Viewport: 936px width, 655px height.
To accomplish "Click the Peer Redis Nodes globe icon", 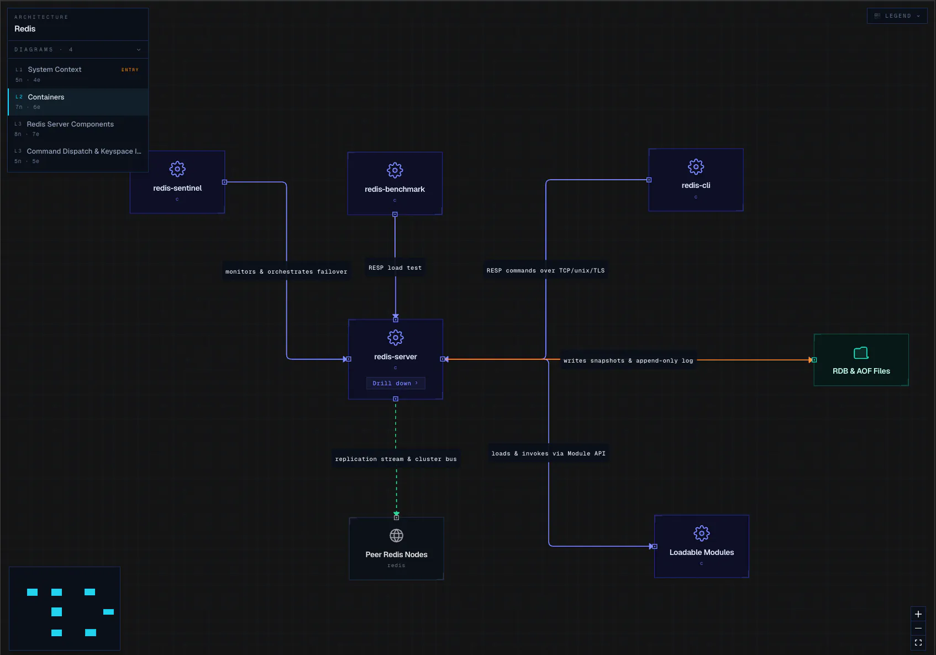I will pyautogui.click(x=397, y=536).
